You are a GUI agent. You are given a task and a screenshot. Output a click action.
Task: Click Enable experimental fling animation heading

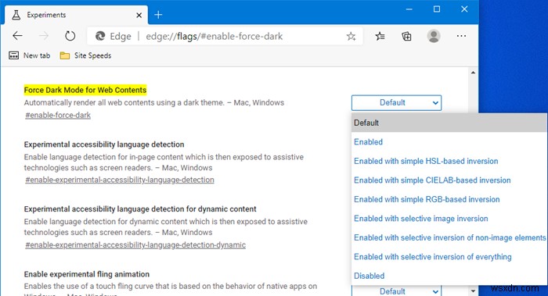[x=87, y=274]
